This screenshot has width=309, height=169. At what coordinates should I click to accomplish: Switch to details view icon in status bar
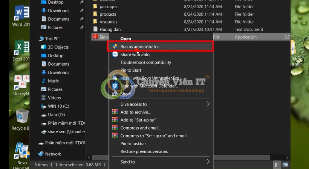pyautogui.click(x=276, y=164)
